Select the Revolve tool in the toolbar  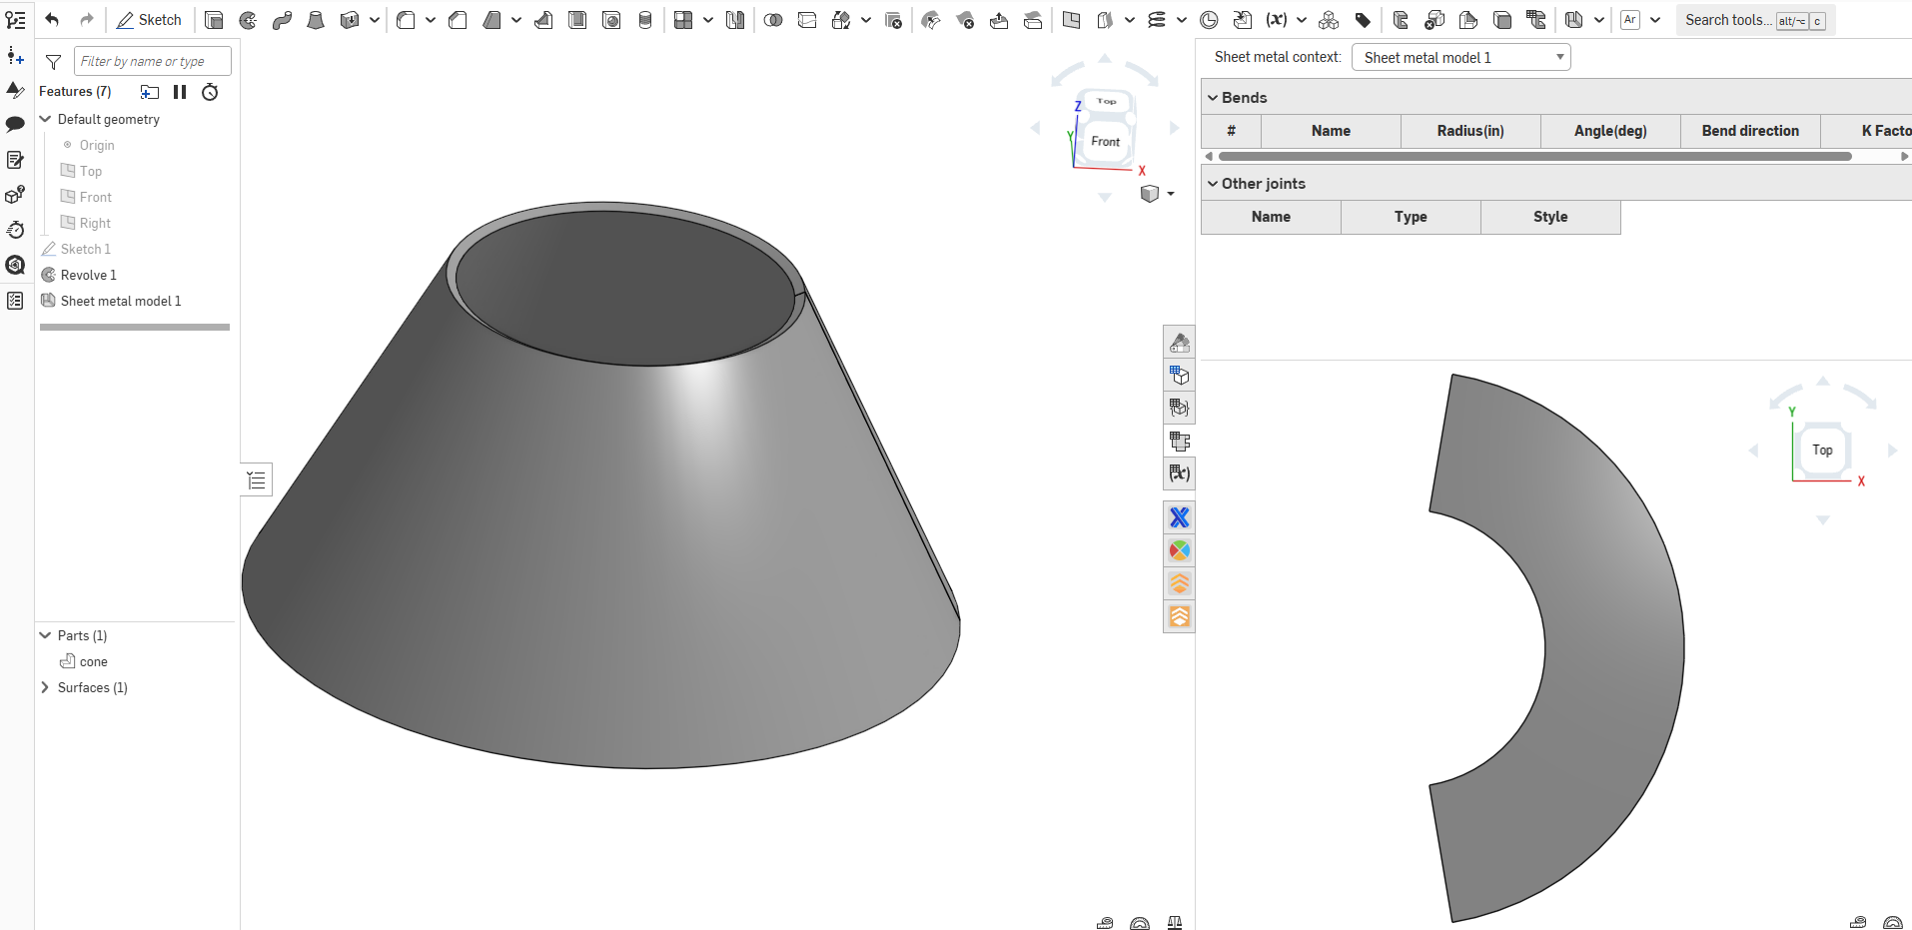click(x=248, y=20)
